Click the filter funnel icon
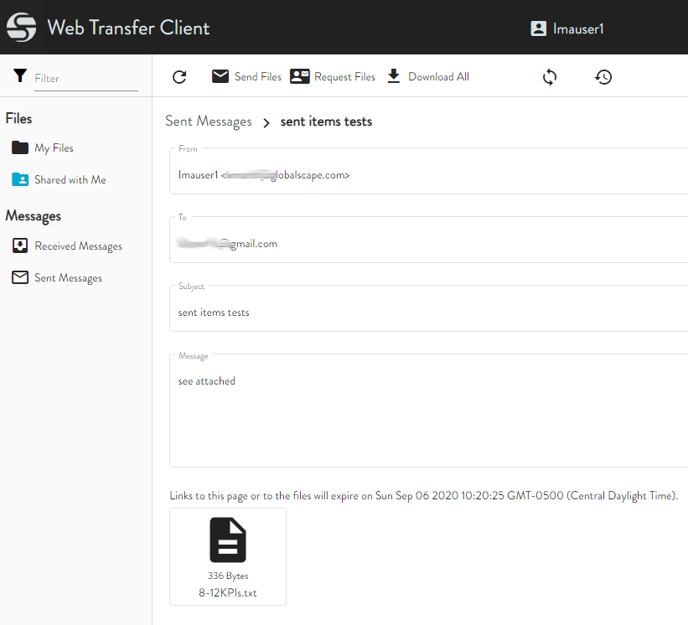688x625 pixels. 20,76
